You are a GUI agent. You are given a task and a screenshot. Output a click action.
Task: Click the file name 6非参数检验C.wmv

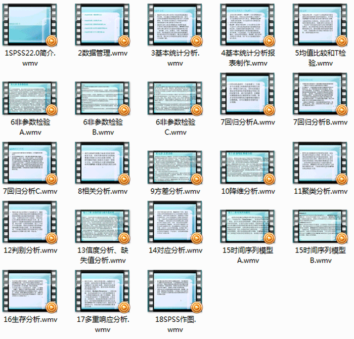coord(175,127)
